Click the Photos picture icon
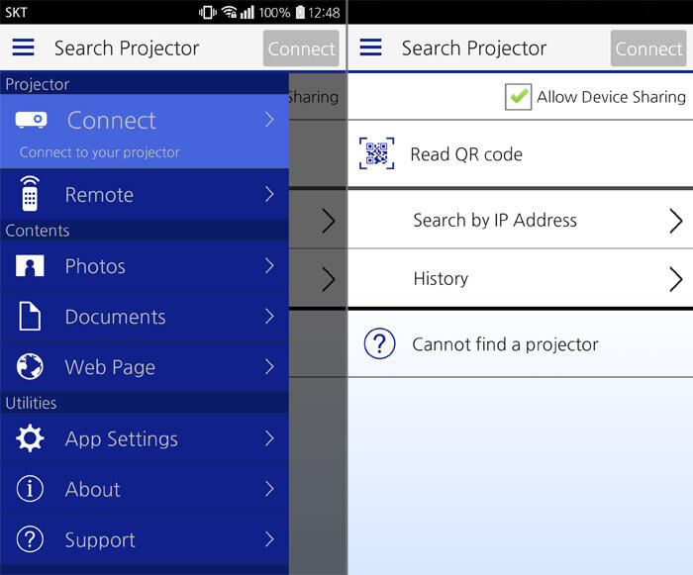 point(30,265)
